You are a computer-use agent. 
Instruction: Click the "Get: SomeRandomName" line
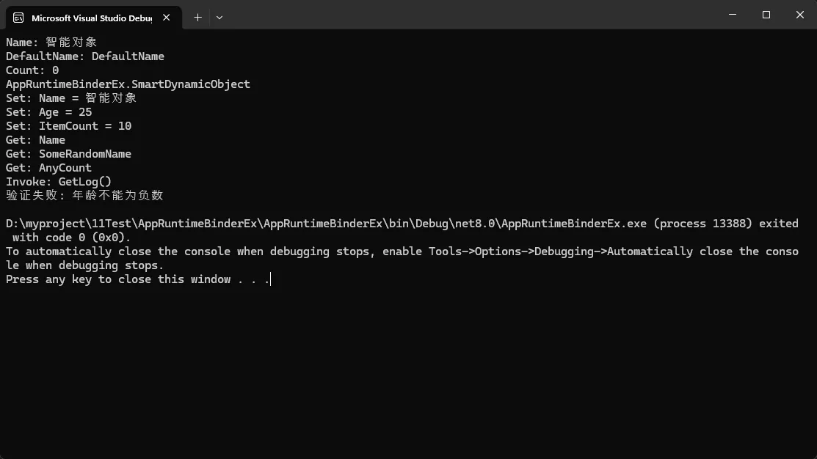click(69, 154)
